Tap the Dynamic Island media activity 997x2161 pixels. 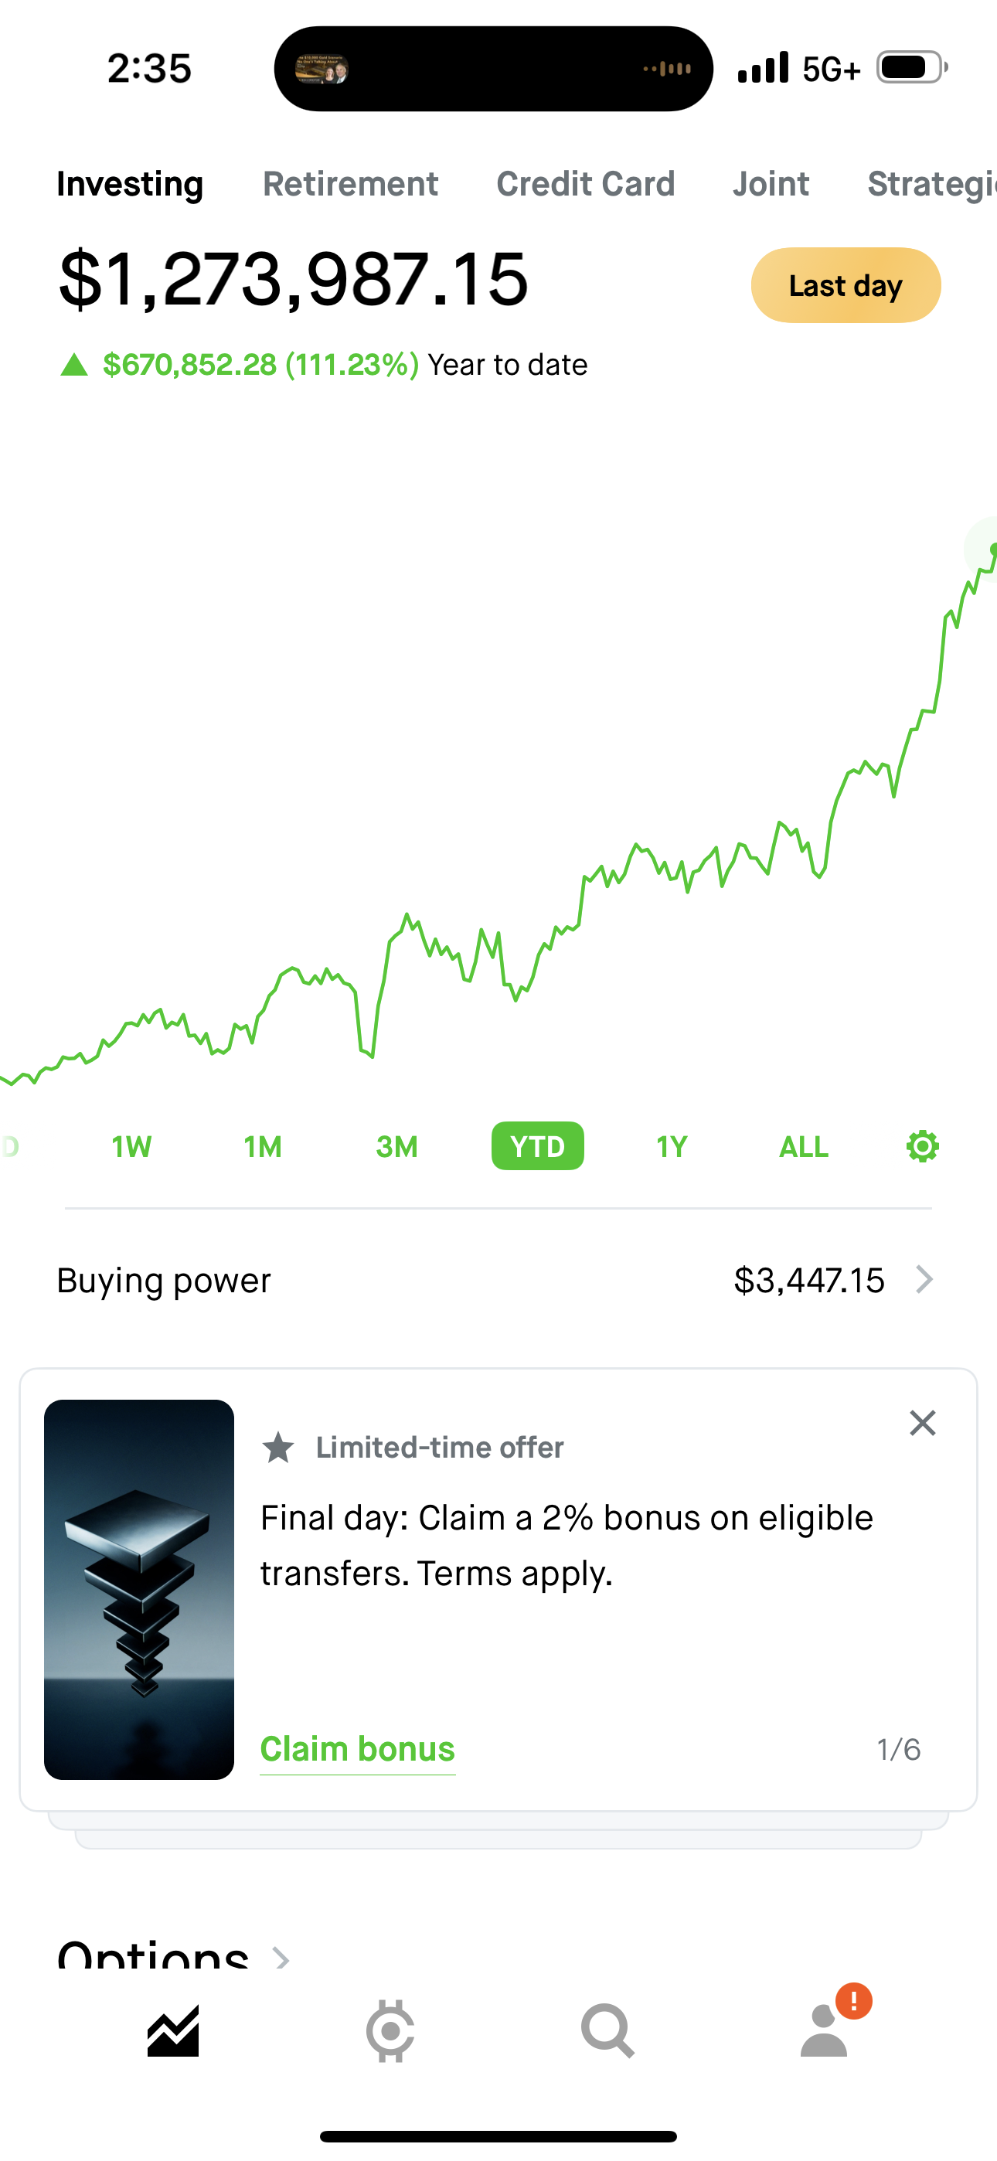click(x=493, y=69)
